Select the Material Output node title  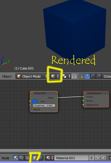point(94,93)
